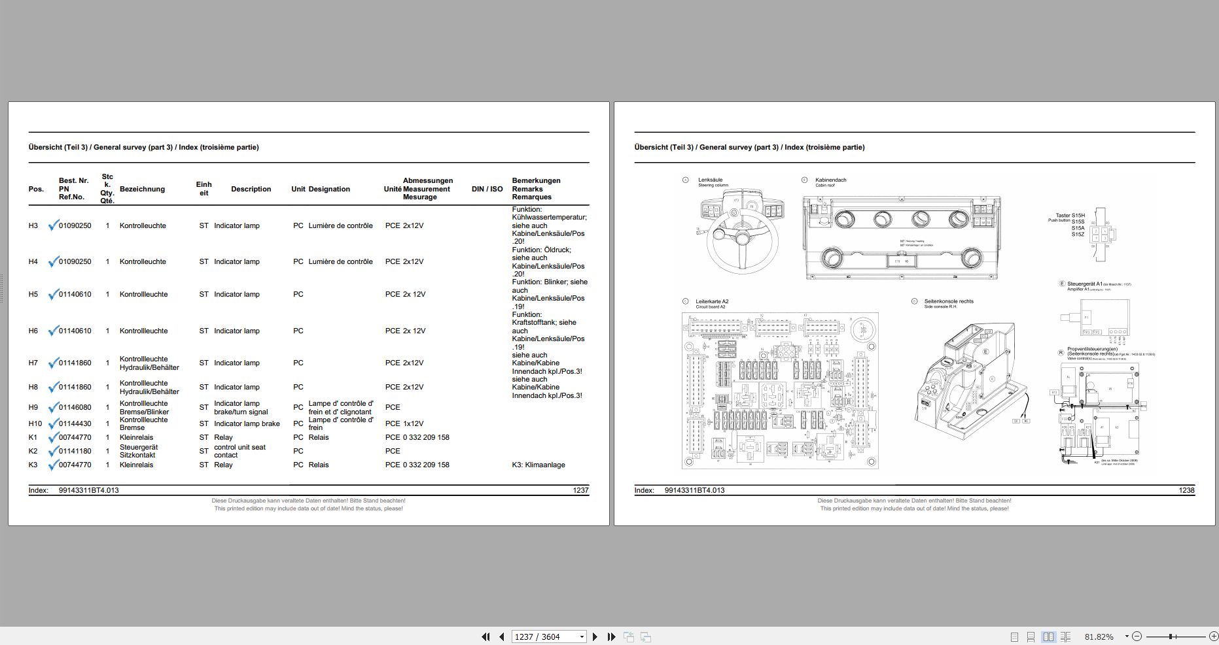The width and height of the screenshot is (1219, 645).
Task: Click part number 01090250 in row H4
Action: pyautogui.click(x=75, y=261)
